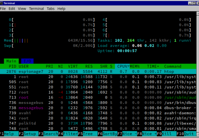
Task: Sort by the PID column header
Action: [13, 66]
